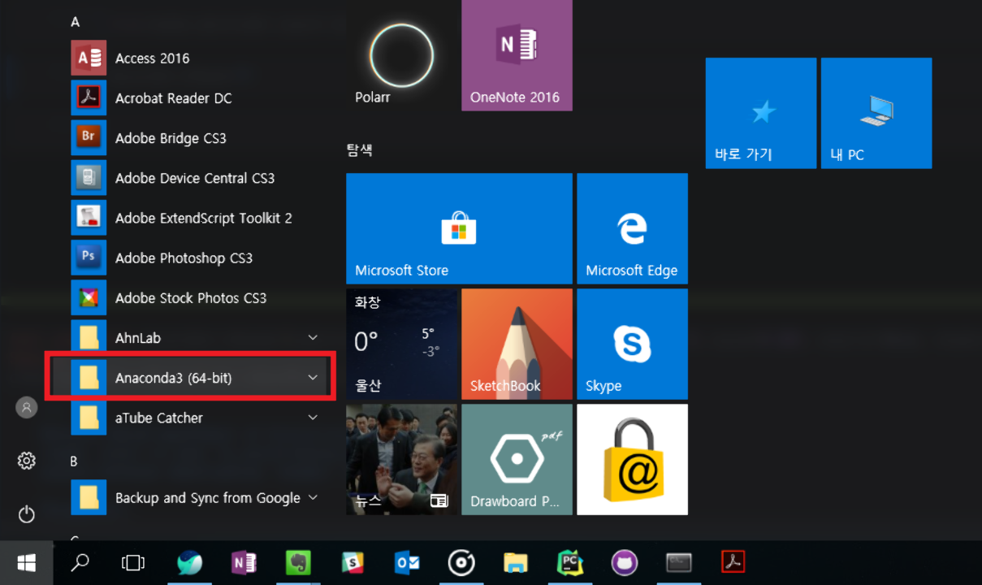Open Acrobat Reader from the taskbar
The height and width of the screenshot is (585, 982).
[733, 562]
